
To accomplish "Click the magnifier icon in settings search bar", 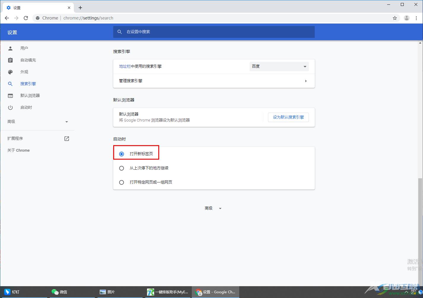I will (120, 32).
